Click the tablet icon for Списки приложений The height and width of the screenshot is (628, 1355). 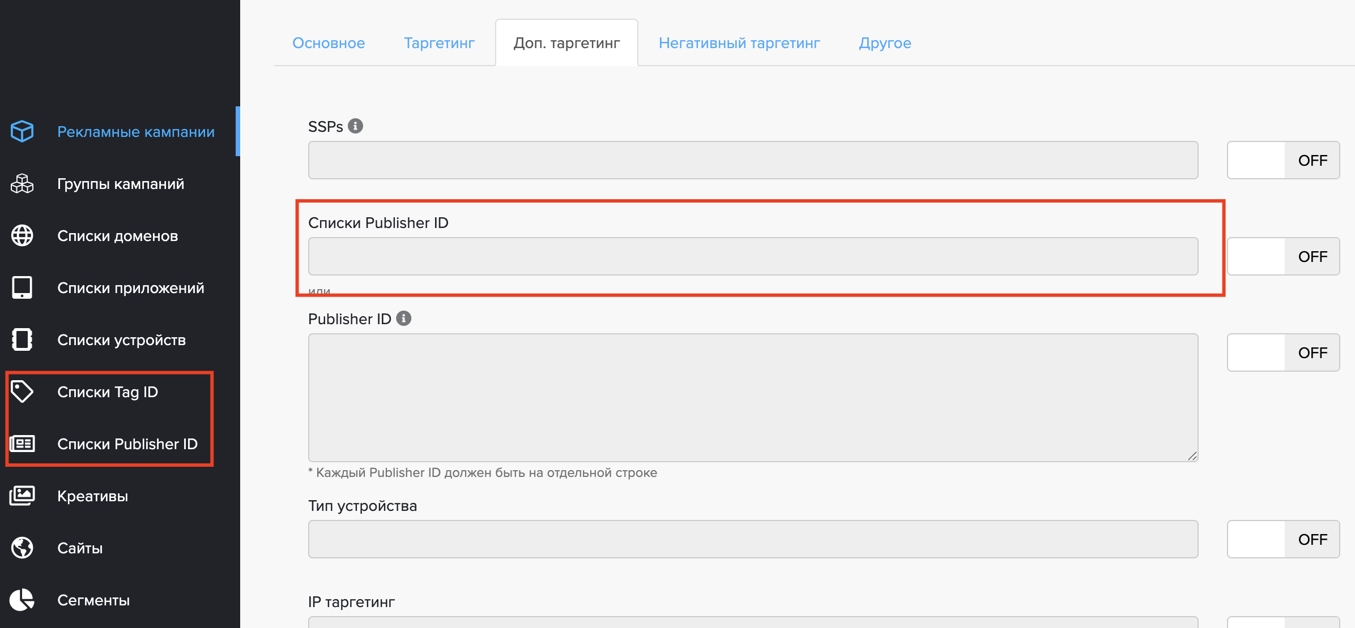pyautogui.click(x=22, y=287)
